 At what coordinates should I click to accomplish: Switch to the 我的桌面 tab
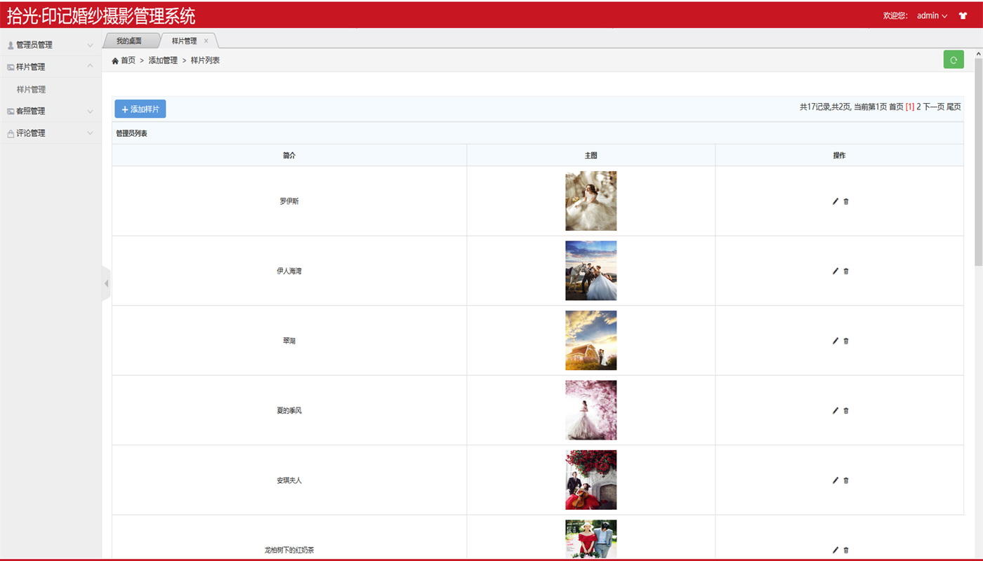pos(129,41)
